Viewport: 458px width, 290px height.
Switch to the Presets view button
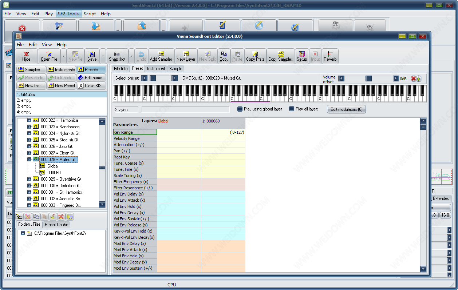(91, 69)
